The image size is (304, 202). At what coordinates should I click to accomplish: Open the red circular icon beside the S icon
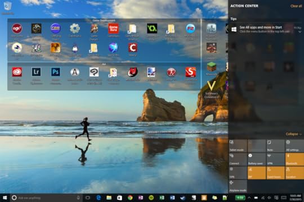coord(171,72)
